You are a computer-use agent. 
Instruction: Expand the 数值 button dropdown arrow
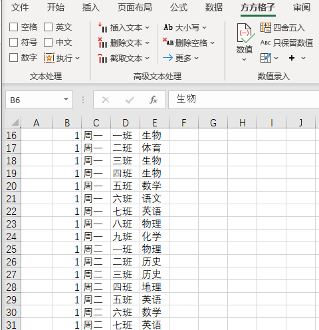coord(244,59)
